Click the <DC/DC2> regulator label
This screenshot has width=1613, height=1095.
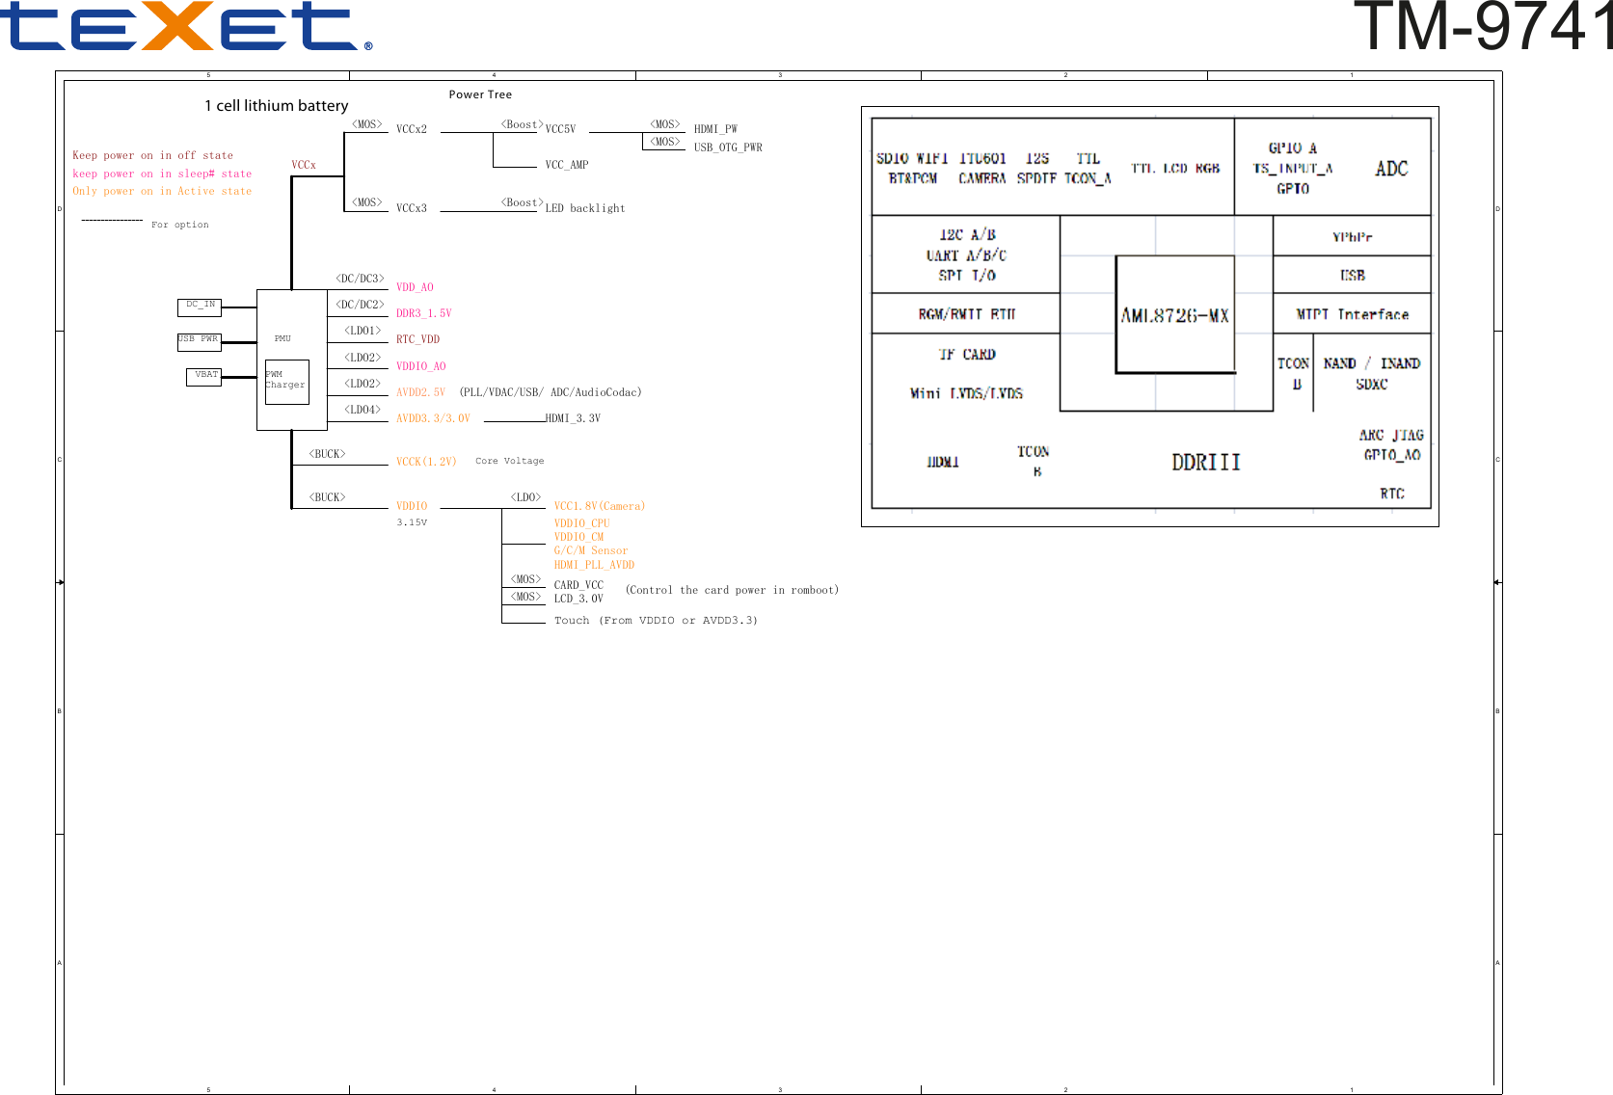[361, 305]
